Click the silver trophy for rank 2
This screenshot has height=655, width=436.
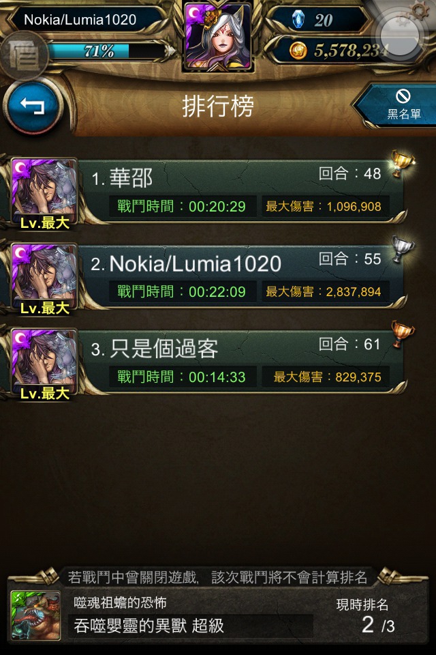click(x=402, y=249)
